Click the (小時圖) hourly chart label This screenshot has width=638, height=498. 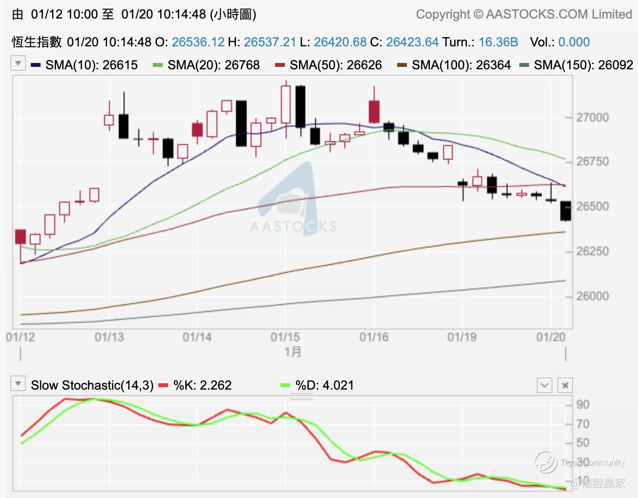(233, 15)
